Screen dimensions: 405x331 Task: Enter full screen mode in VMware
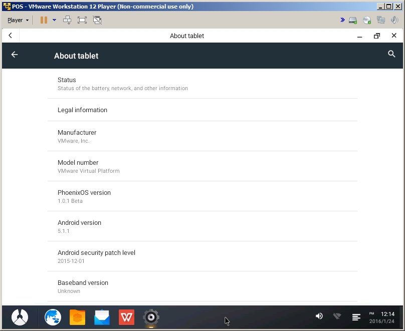(x=82, y=20)
